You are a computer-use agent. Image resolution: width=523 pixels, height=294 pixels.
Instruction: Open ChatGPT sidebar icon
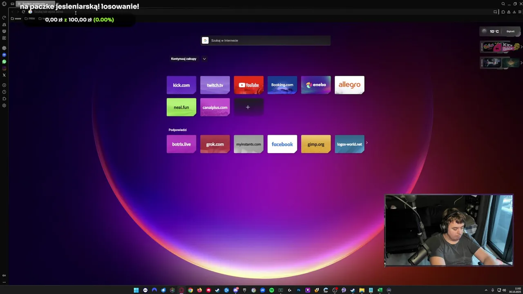[4, 48]
